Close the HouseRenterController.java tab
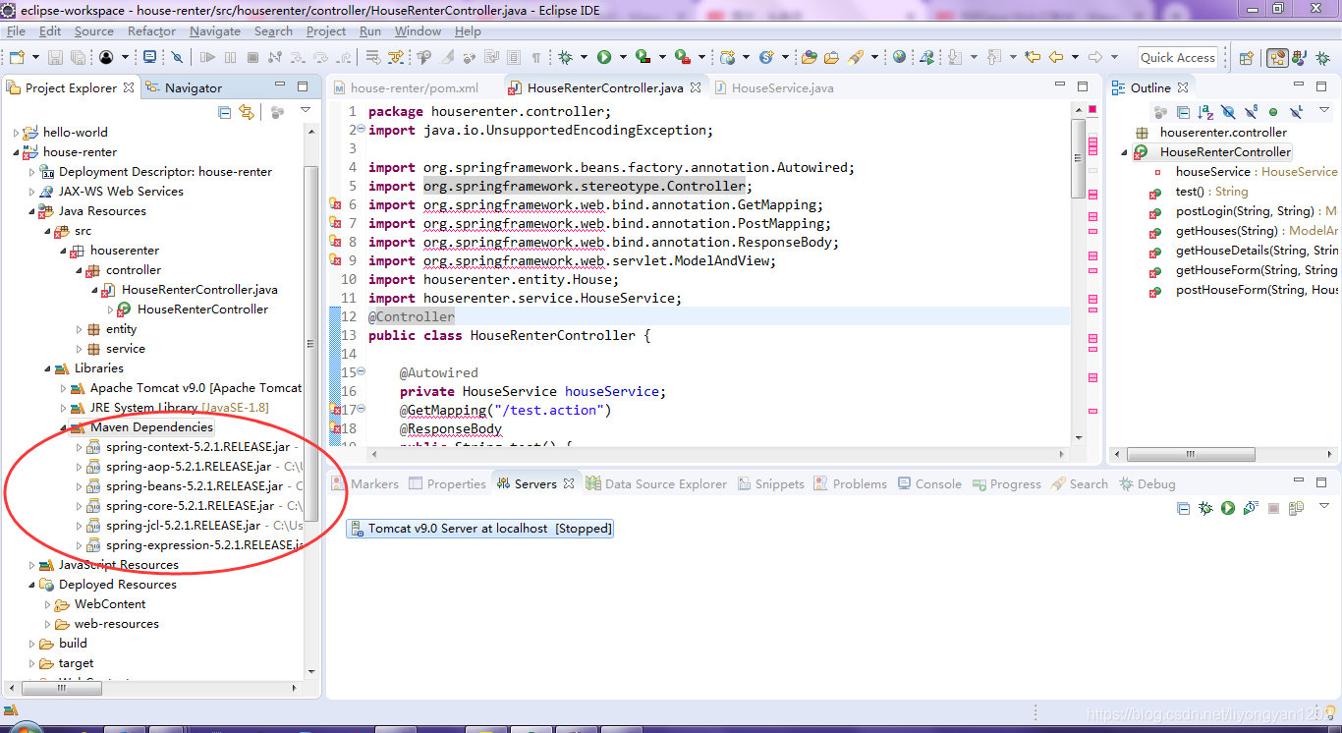This screenshot has width=1342, height=733. (696, 87)
